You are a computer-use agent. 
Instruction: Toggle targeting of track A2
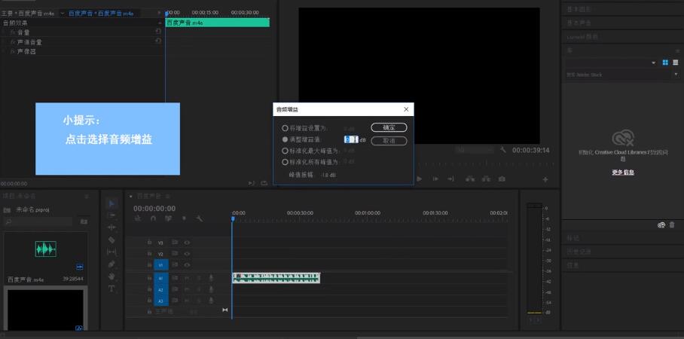160,290
